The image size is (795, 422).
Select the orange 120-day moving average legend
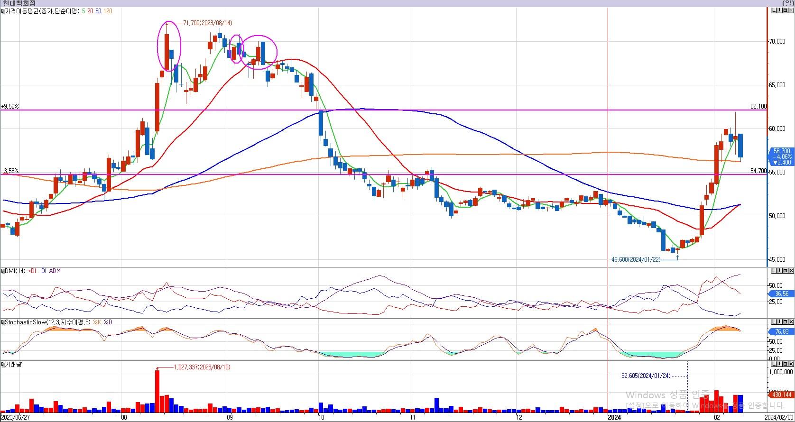click(x=108, y=10)
